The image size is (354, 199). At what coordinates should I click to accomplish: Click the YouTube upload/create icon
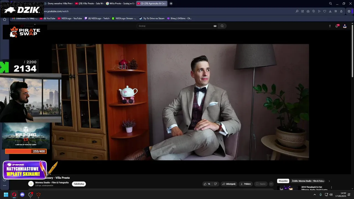coord(330,26)
